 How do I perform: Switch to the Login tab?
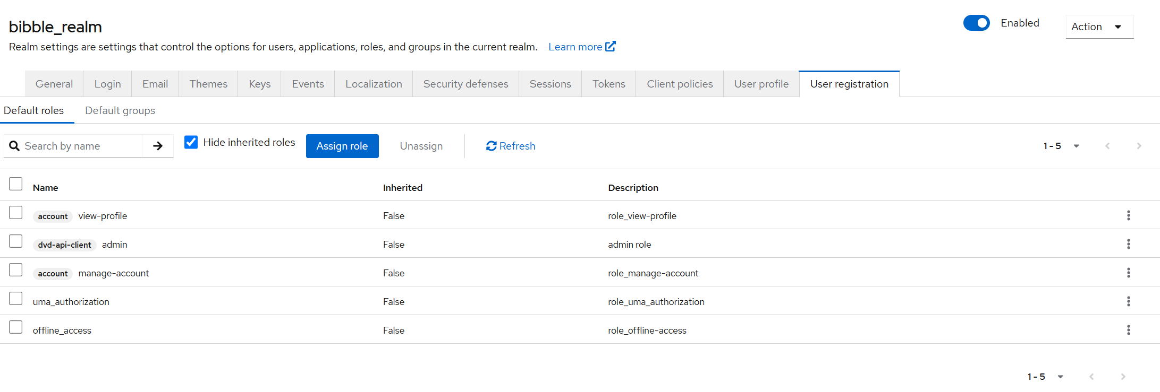tap(107, 84)
